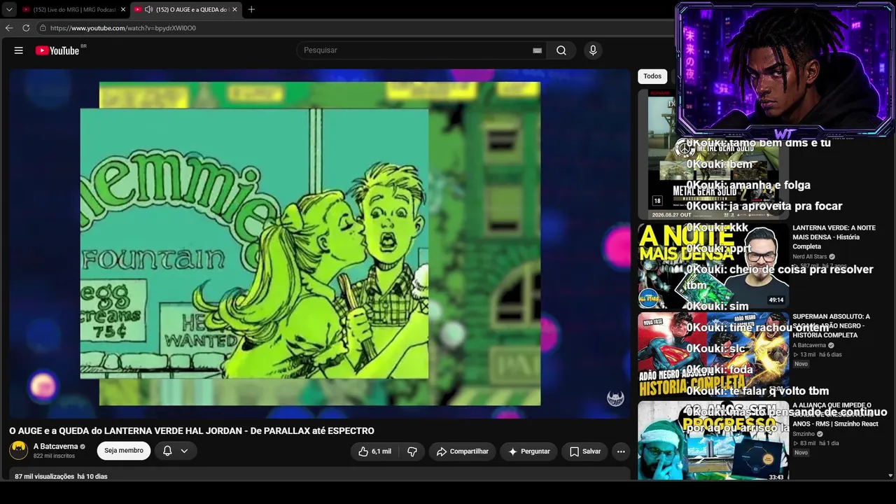Open LANTERNA VERDE: A NOITE MAIS DENSA title
This screenshot has width=896, height=504.
click(x=834, y=237)
